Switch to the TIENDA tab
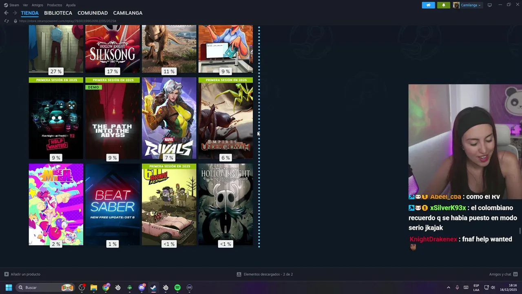 pos(30,13)
